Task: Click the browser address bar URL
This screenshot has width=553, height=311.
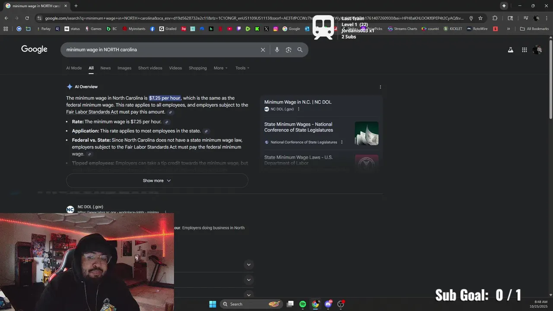Action: tap(254, 18)
